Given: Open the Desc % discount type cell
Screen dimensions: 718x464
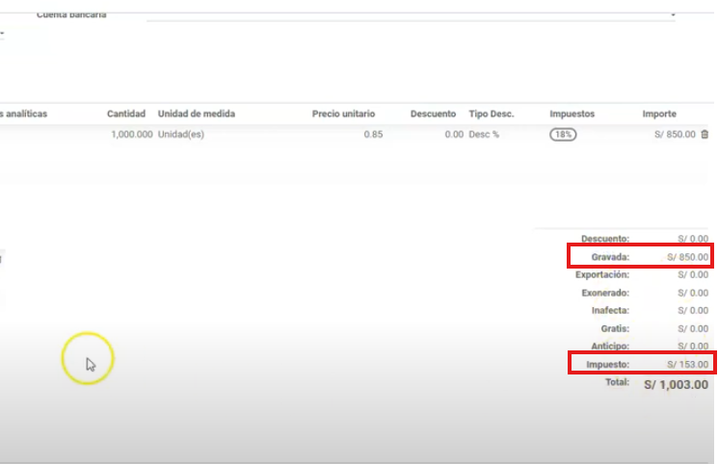Looking at the screenshot, I should tap(484, 135).
